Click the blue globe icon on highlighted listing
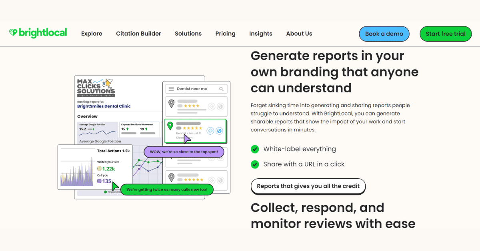 tap(219, 131)
